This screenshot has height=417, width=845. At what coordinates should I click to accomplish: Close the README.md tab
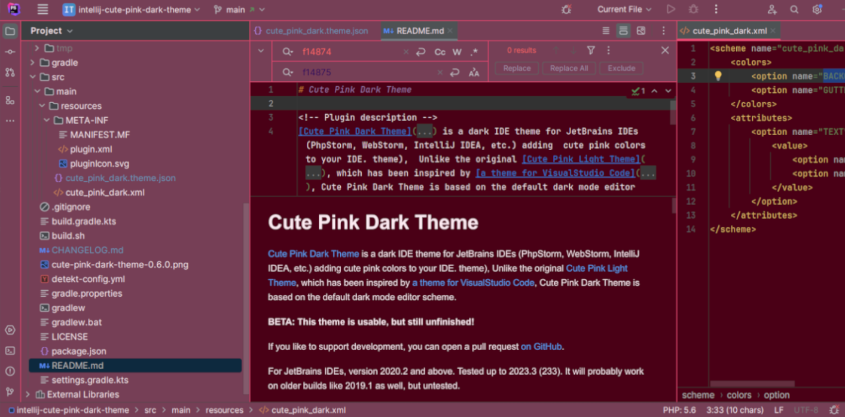450,31
